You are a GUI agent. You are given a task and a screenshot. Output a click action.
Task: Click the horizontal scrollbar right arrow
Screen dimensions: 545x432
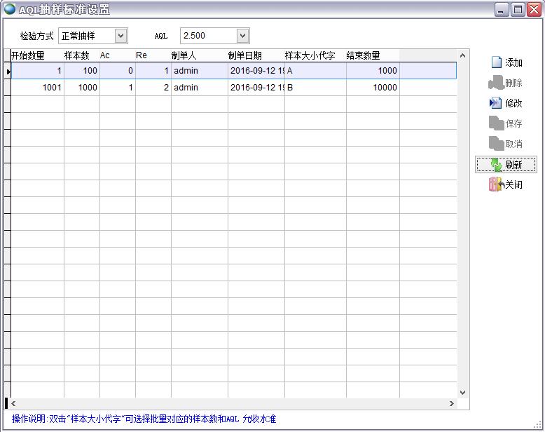point(452,403)
